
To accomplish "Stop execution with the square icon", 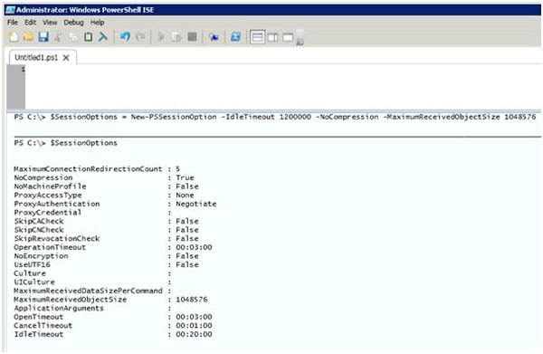I will point(192,37).
